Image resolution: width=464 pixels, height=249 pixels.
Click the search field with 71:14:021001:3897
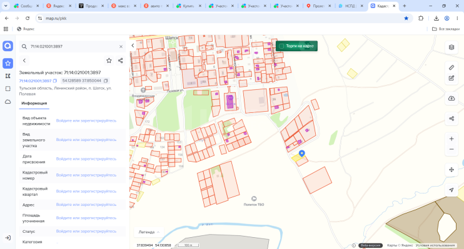72,46
